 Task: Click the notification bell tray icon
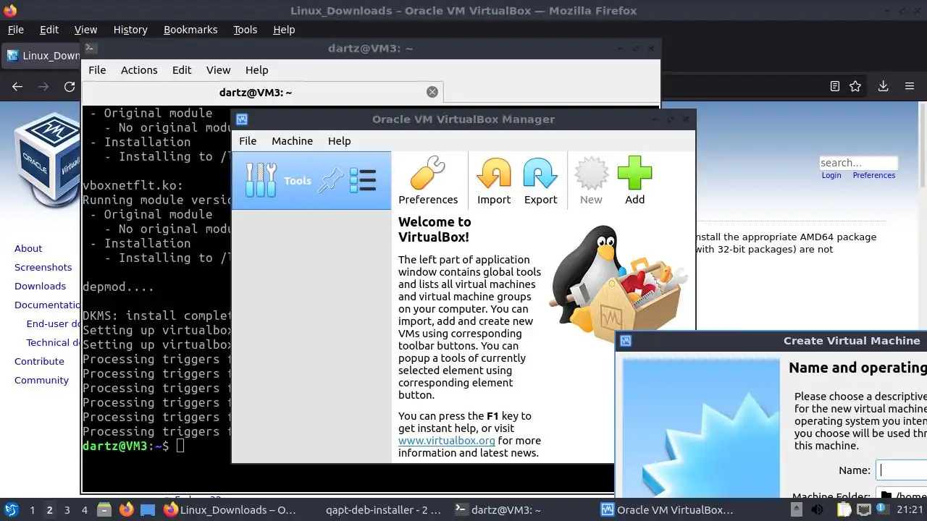tap(881, 509)
